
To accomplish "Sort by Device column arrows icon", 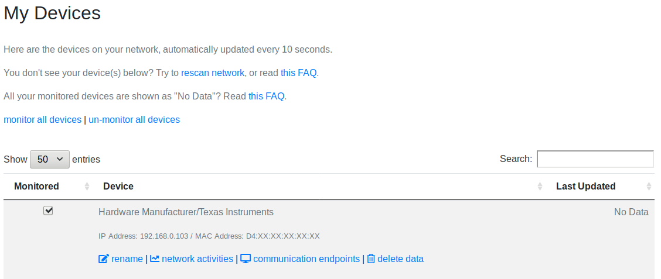I will point(540,187).
